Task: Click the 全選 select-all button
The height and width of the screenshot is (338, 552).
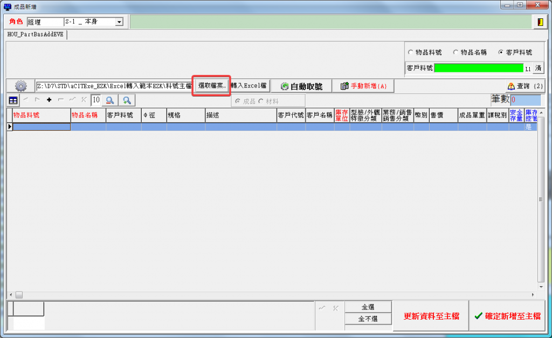Action: pos(368,307)
